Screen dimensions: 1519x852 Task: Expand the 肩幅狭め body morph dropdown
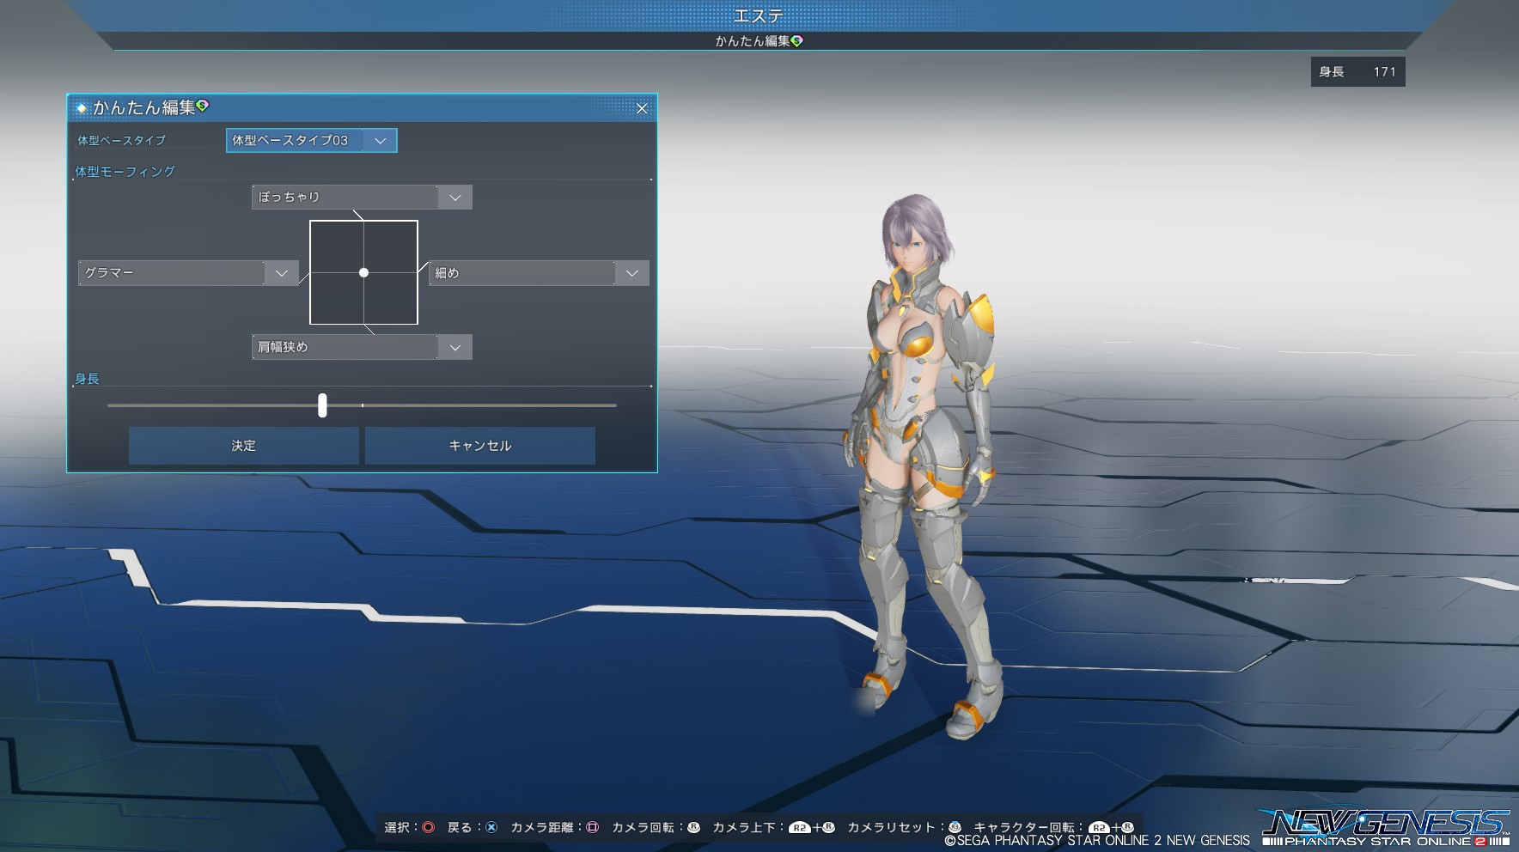click(362, 347)
